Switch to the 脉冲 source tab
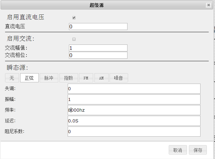215x159 pixels. pos(49,78)
